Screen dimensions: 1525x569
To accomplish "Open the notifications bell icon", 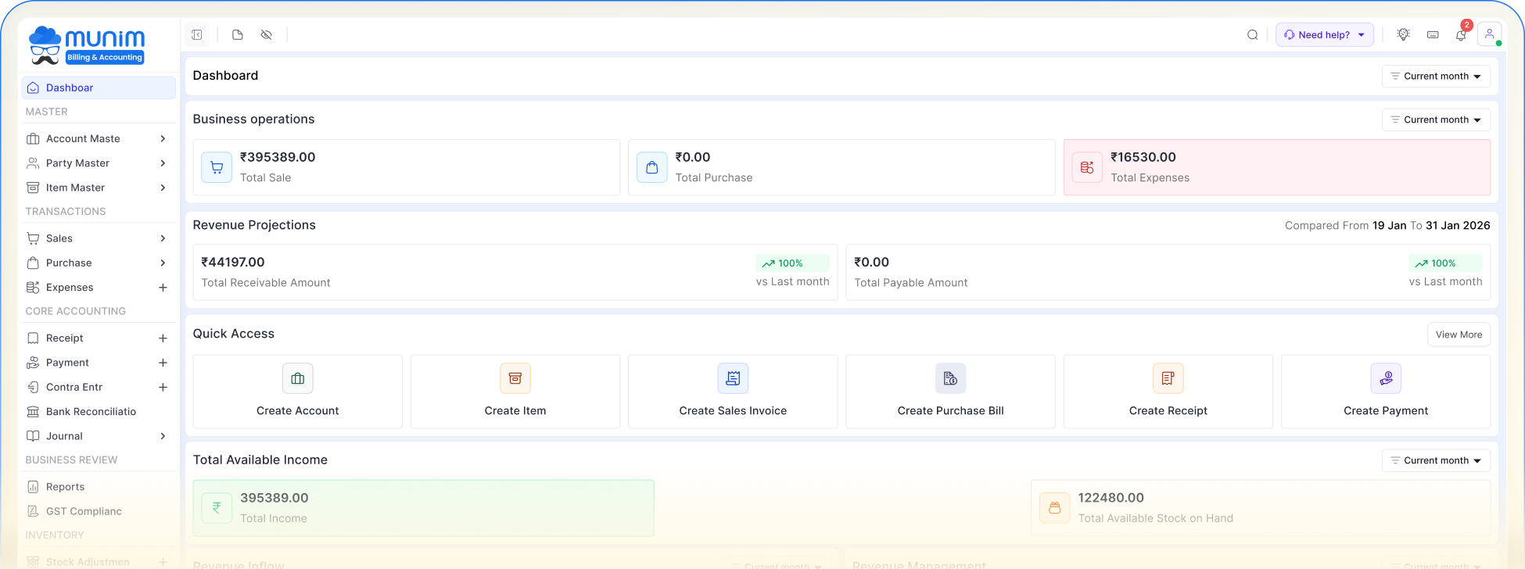I will [1461, 35].
